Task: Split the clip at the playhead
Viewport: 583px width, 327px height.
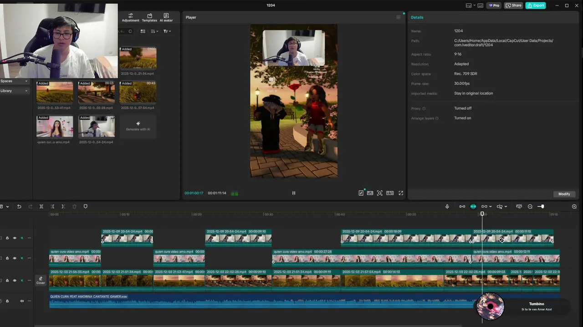Action: pos(41,207)
